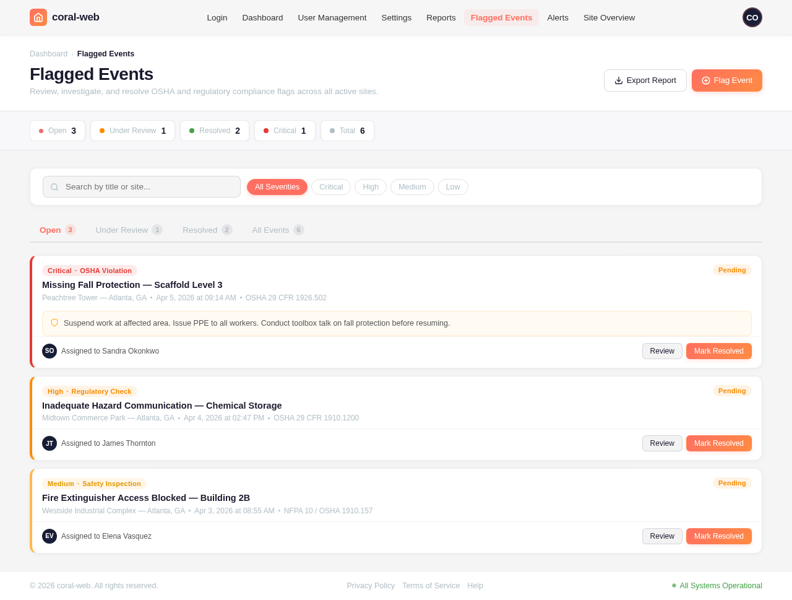Open the Reports nav item
The image size is (792, 600).
pyautogui.click(x=441, y=17)
